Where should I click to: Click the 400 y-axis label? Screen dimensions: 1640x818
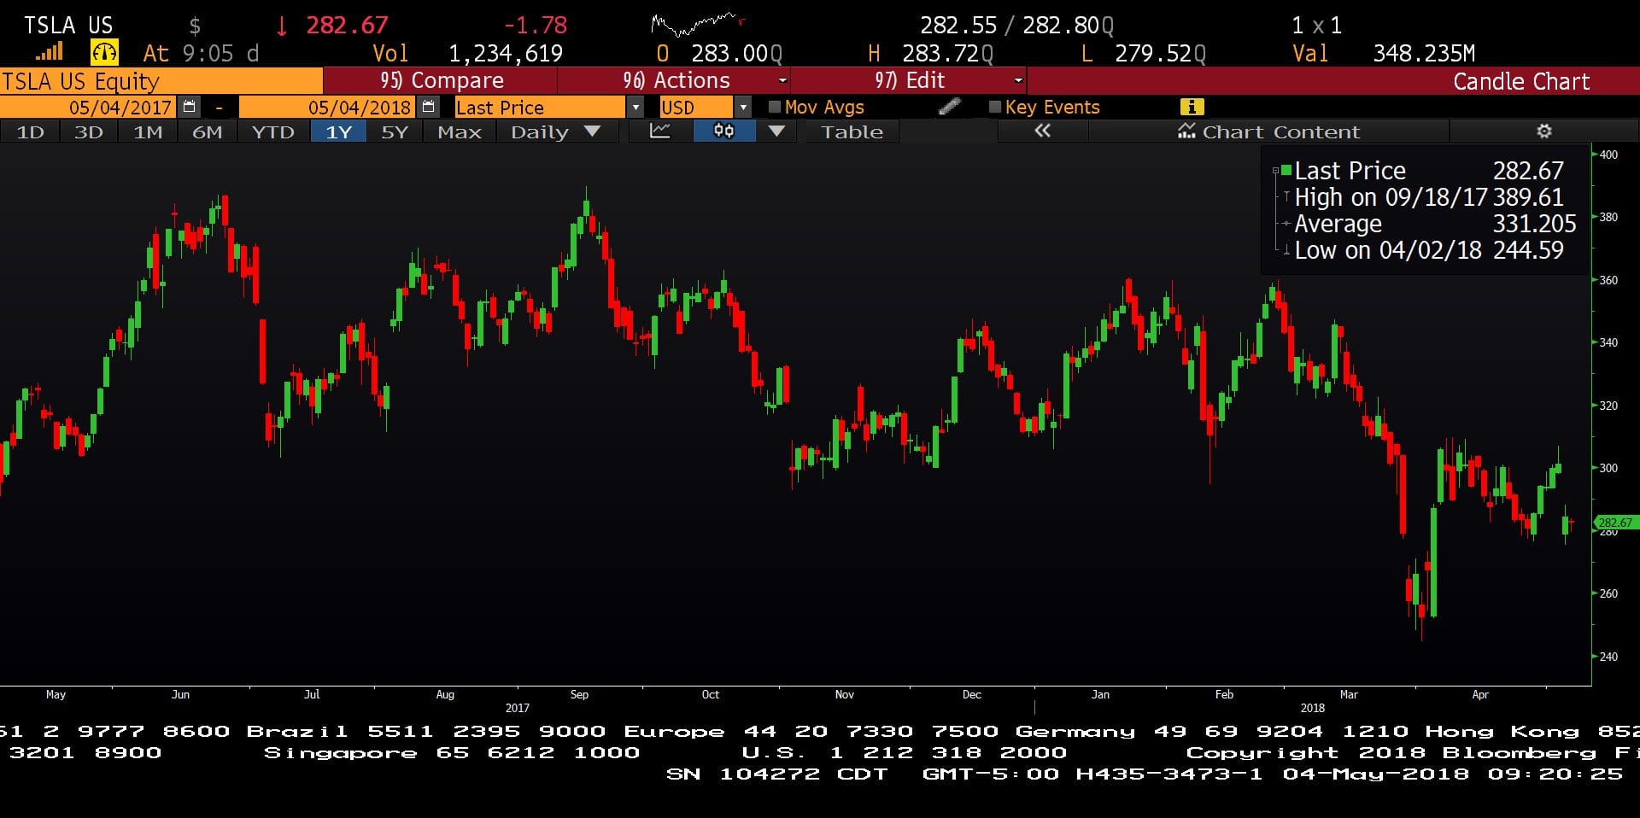pyautogui.click(x=1608, y=155)
